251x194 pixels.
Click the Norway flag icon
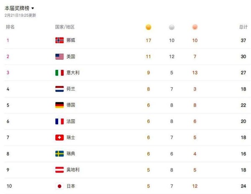click(59, 40)
